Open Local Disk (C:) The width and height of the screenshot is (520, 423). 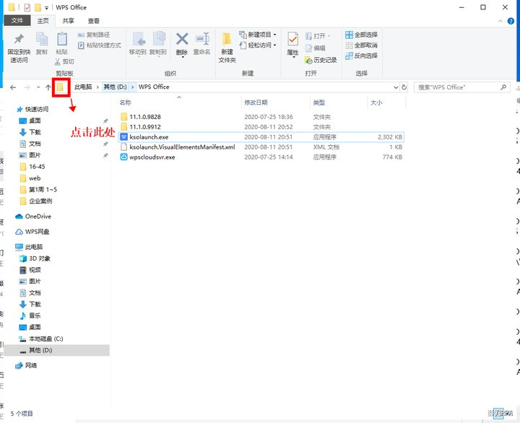coord(40,339)
